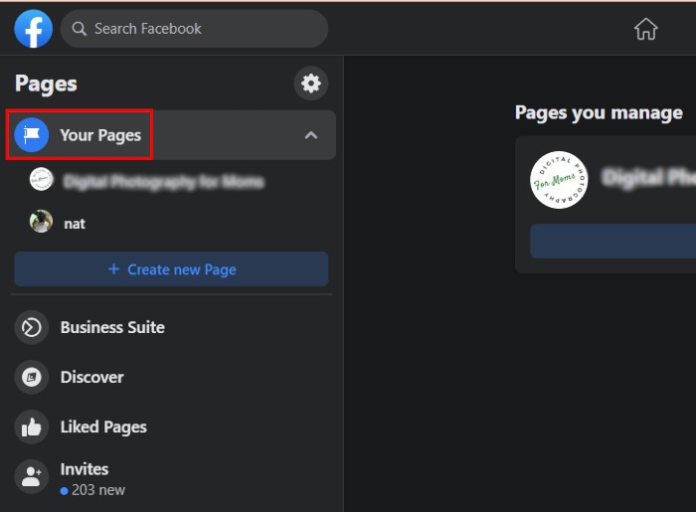Click the Digital Photography page logo card
The width and height of the screenshot is (696, 512).
click(x=559, y=180)
